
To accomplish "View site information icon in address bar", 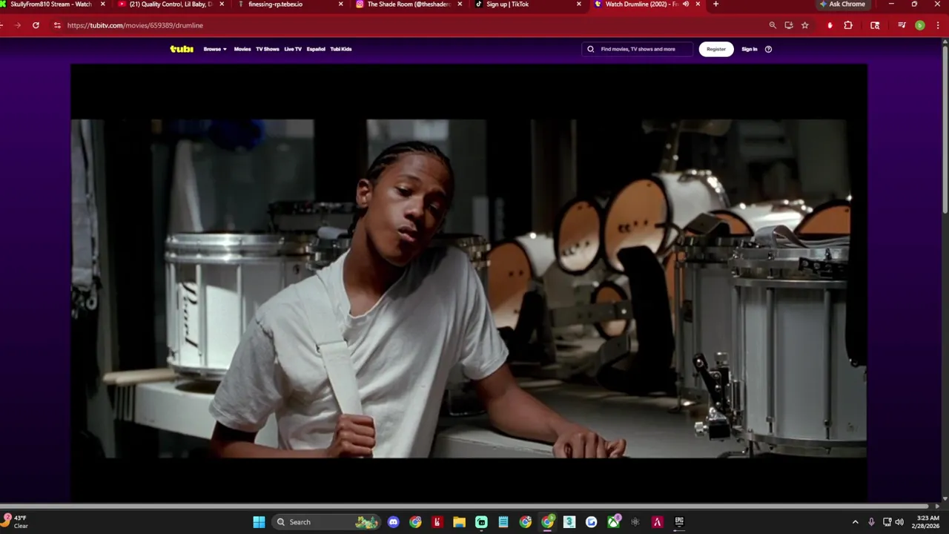I will [57, 25].
